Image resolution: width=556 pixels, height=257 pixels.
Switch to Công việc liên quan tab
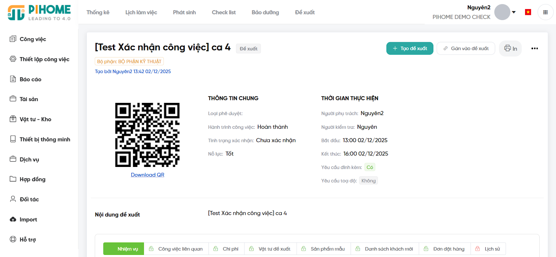point(176,249)
